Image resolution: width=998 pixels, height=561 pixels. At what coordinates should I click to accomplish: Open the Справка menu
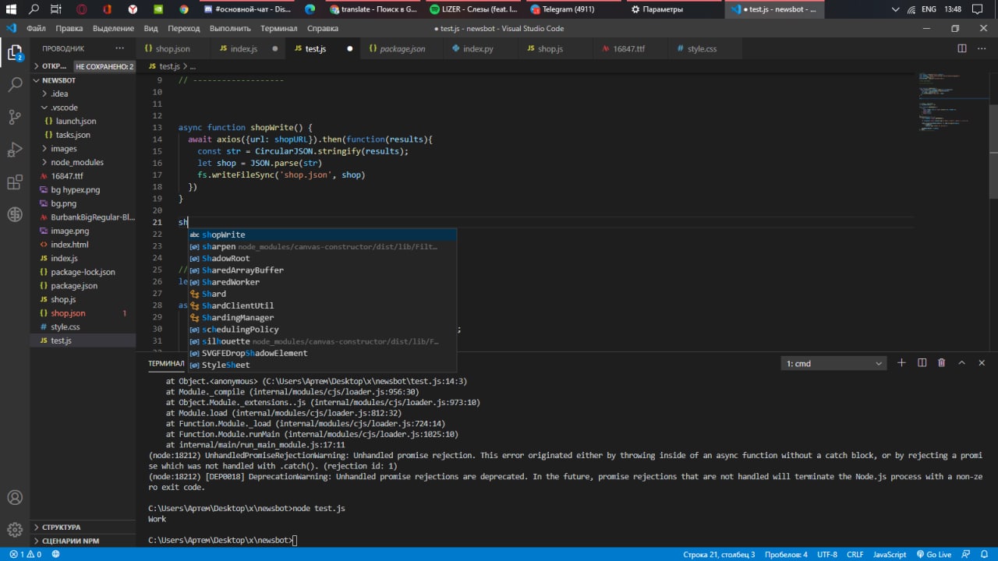[x=323, y=28]
